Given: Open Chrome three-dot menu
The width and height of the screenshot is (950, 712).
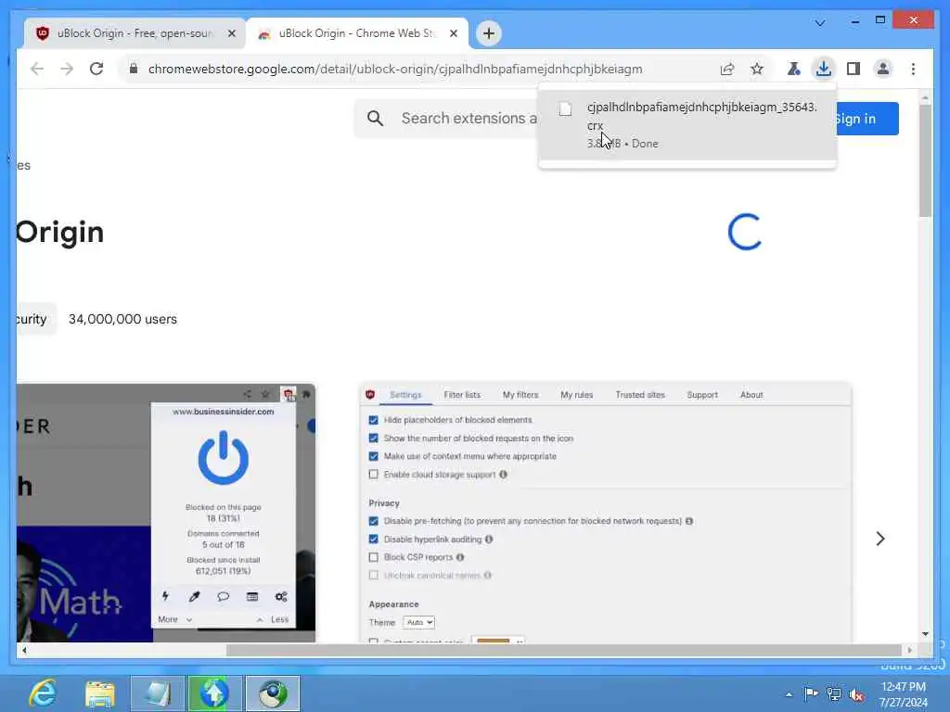Looking at the screenshot, I should tap(913, 69).
